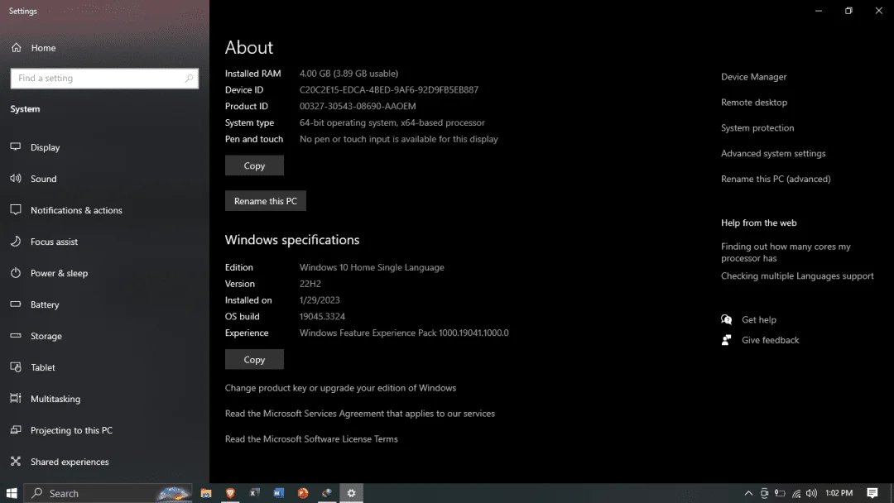
Task: Click the About page heading
Action: tap(249, 47)
